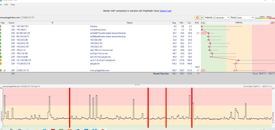Viewport: 275px width, 130px height.
Task: Click the 149,3 current value
Action: [x=190, y=60]
